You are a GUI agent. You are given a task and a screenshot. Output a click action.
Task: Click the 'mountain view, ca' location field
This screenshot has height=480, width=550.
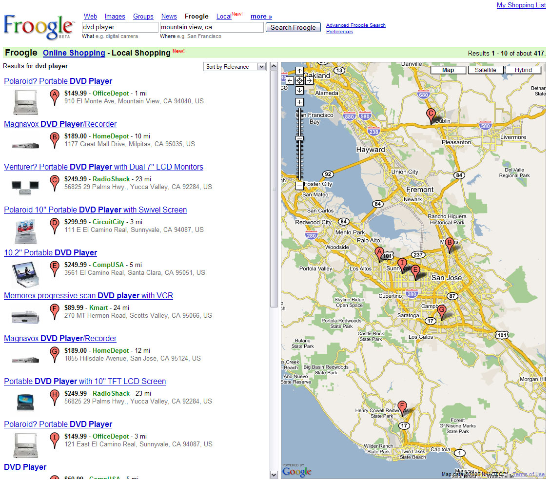tap(212, 27)
